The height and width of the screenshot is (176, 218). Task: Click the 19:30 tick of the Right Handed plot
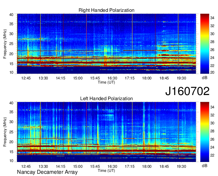point(181,78)
